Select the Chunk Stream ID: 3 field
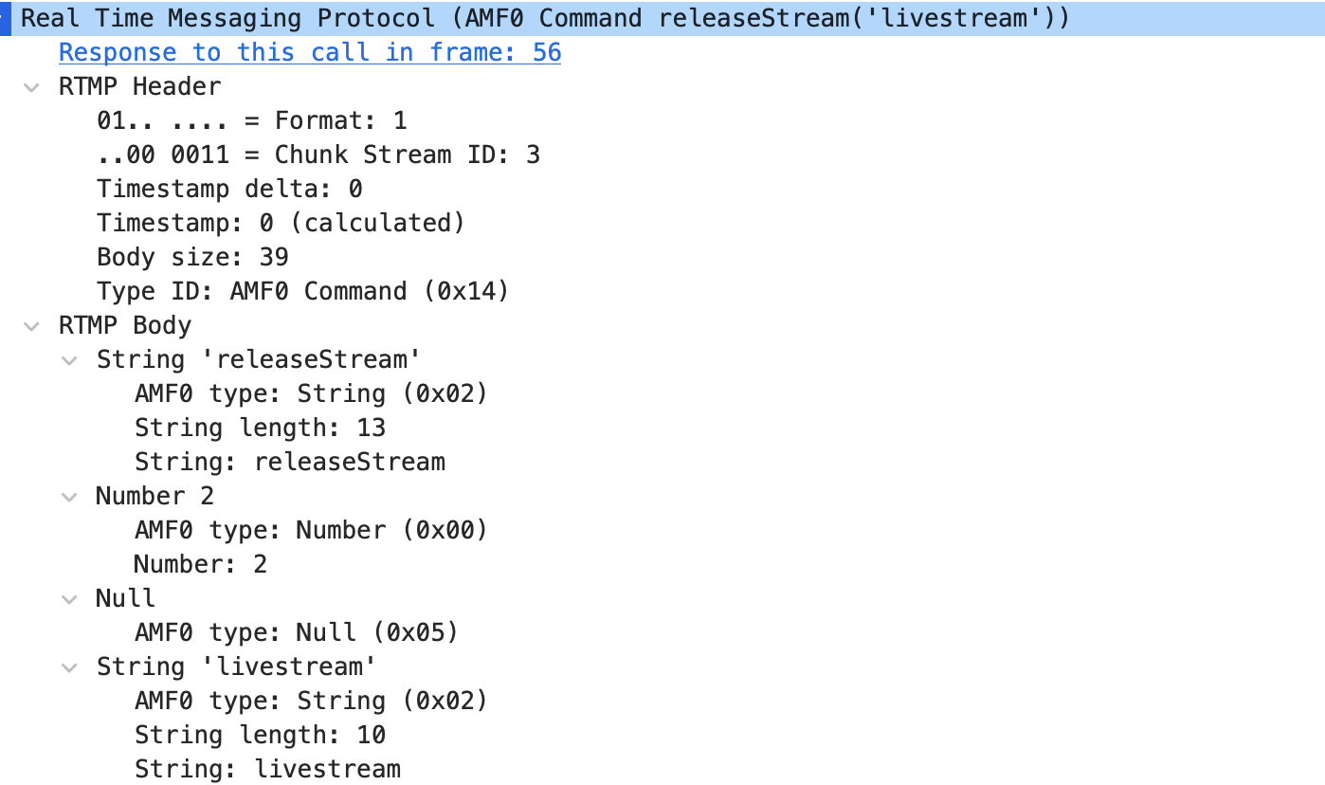Image resolution: width=1325 pixels, height=785 pixels. pos(318,155)
